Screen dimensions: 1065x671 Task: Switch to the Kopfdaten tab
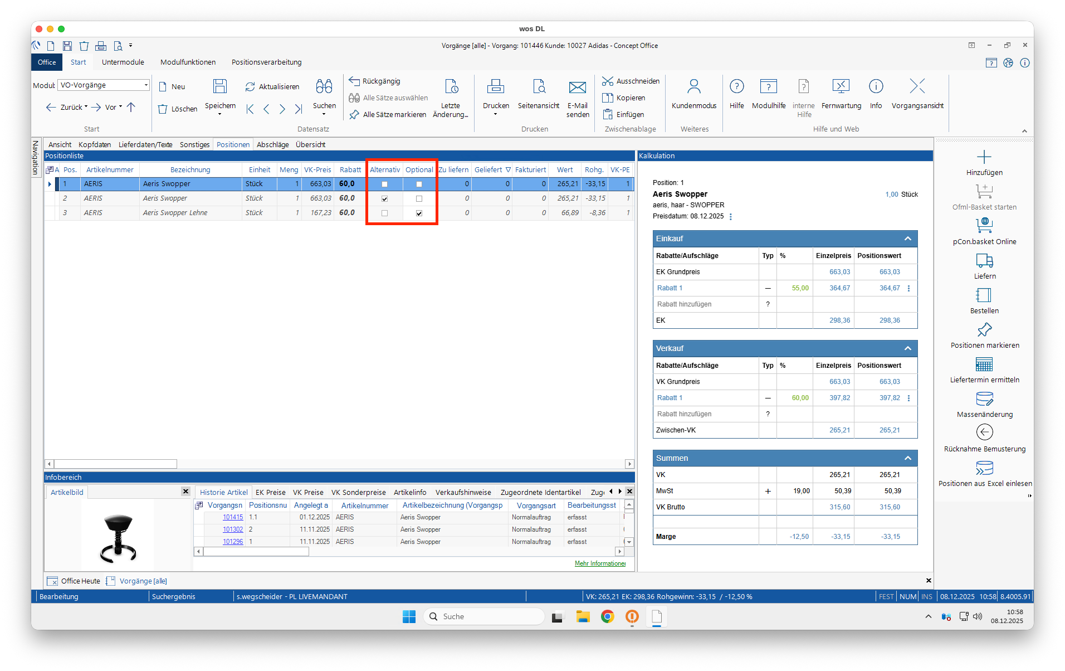tap(95, 145)
